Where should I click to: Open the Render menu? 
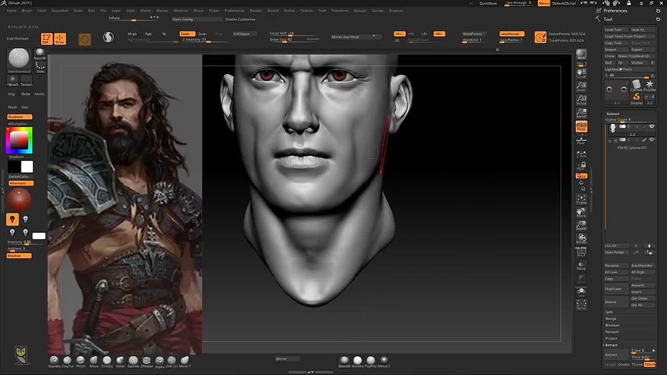click(x=256, y=10)
